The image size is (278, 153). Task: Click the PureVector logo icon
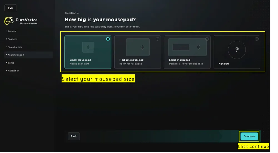point(9,21)
